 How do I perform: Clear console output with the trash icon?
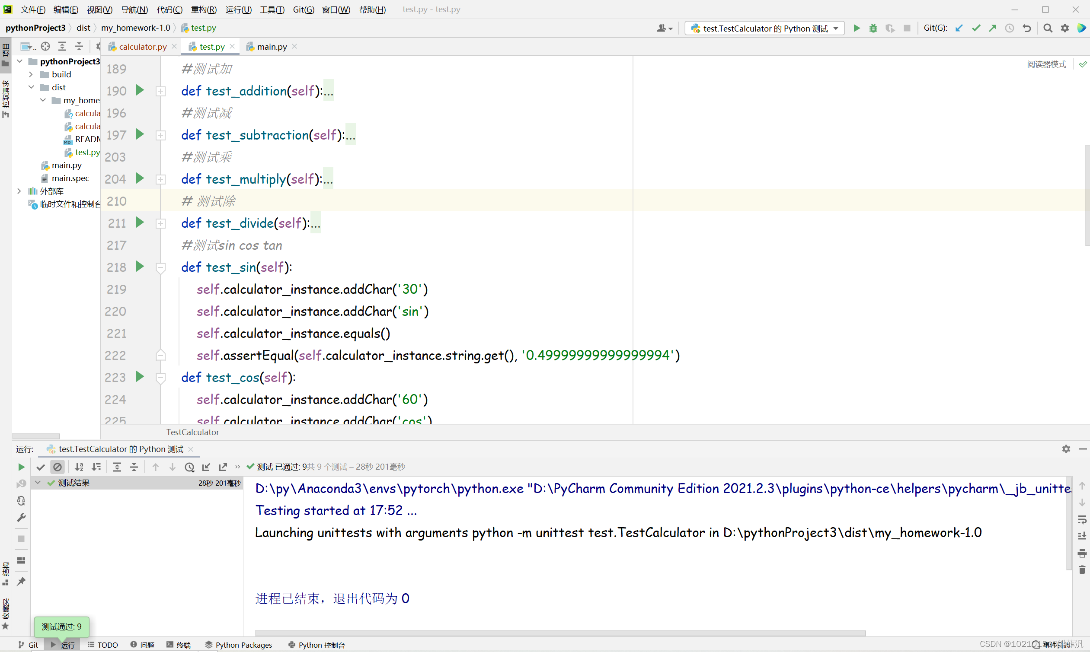pyautogui.click(x=1082, y=570)
